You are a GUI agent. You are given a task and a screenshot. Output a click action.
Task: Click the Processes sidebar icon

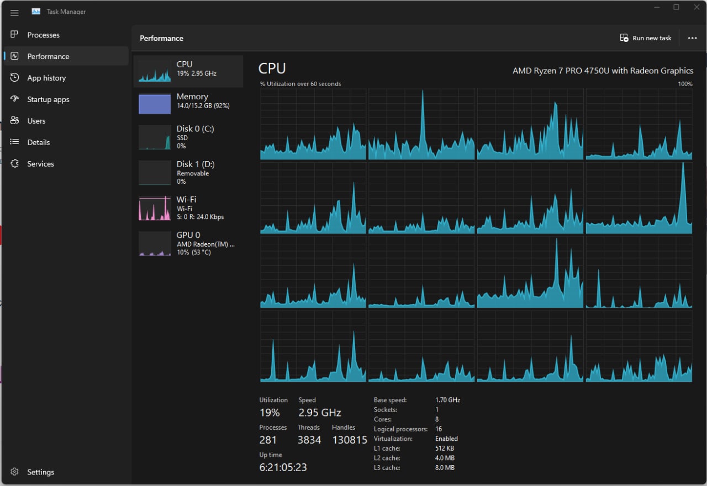pyautogui.click(x=15, y=35)
